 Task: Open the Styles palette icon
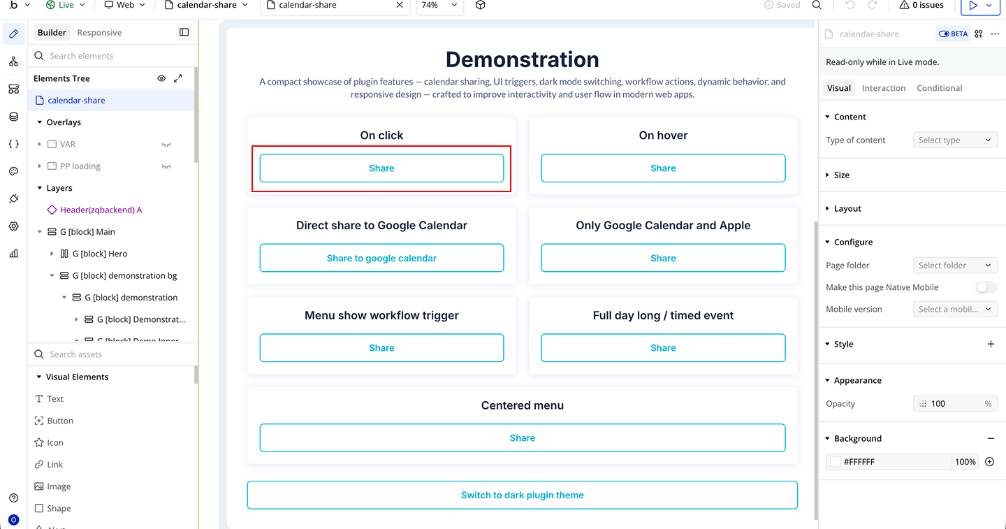13,171
